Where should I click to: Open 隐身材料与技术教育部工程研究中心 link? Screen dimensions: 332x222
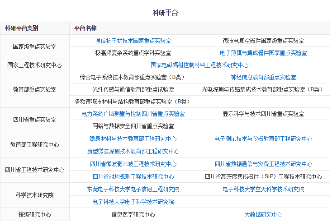pos(133,139)
